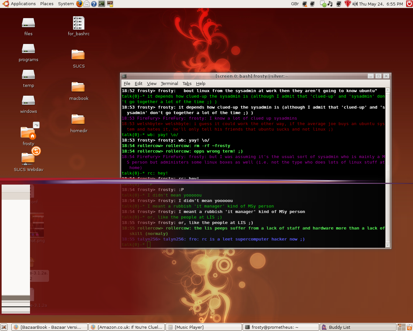Click the red ruby gem tray icon

(347, 4)
